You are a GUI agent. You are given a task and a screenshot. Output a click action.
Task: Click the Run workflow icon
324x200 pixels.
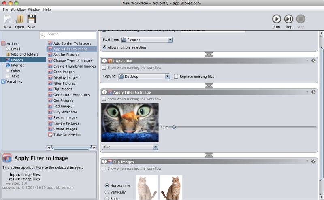277,19
